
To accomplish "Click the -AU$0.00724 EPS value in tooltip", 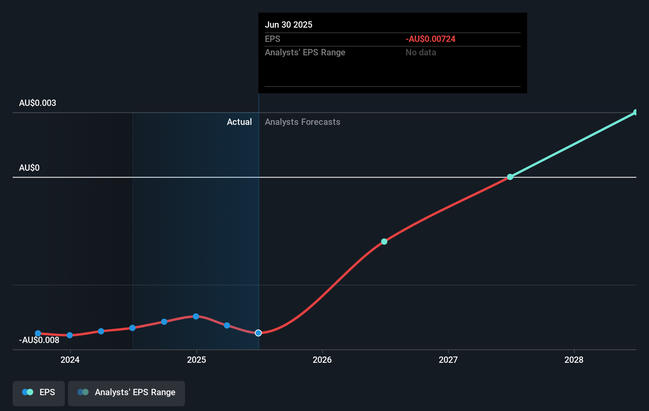I will click(x=430, y=39).
